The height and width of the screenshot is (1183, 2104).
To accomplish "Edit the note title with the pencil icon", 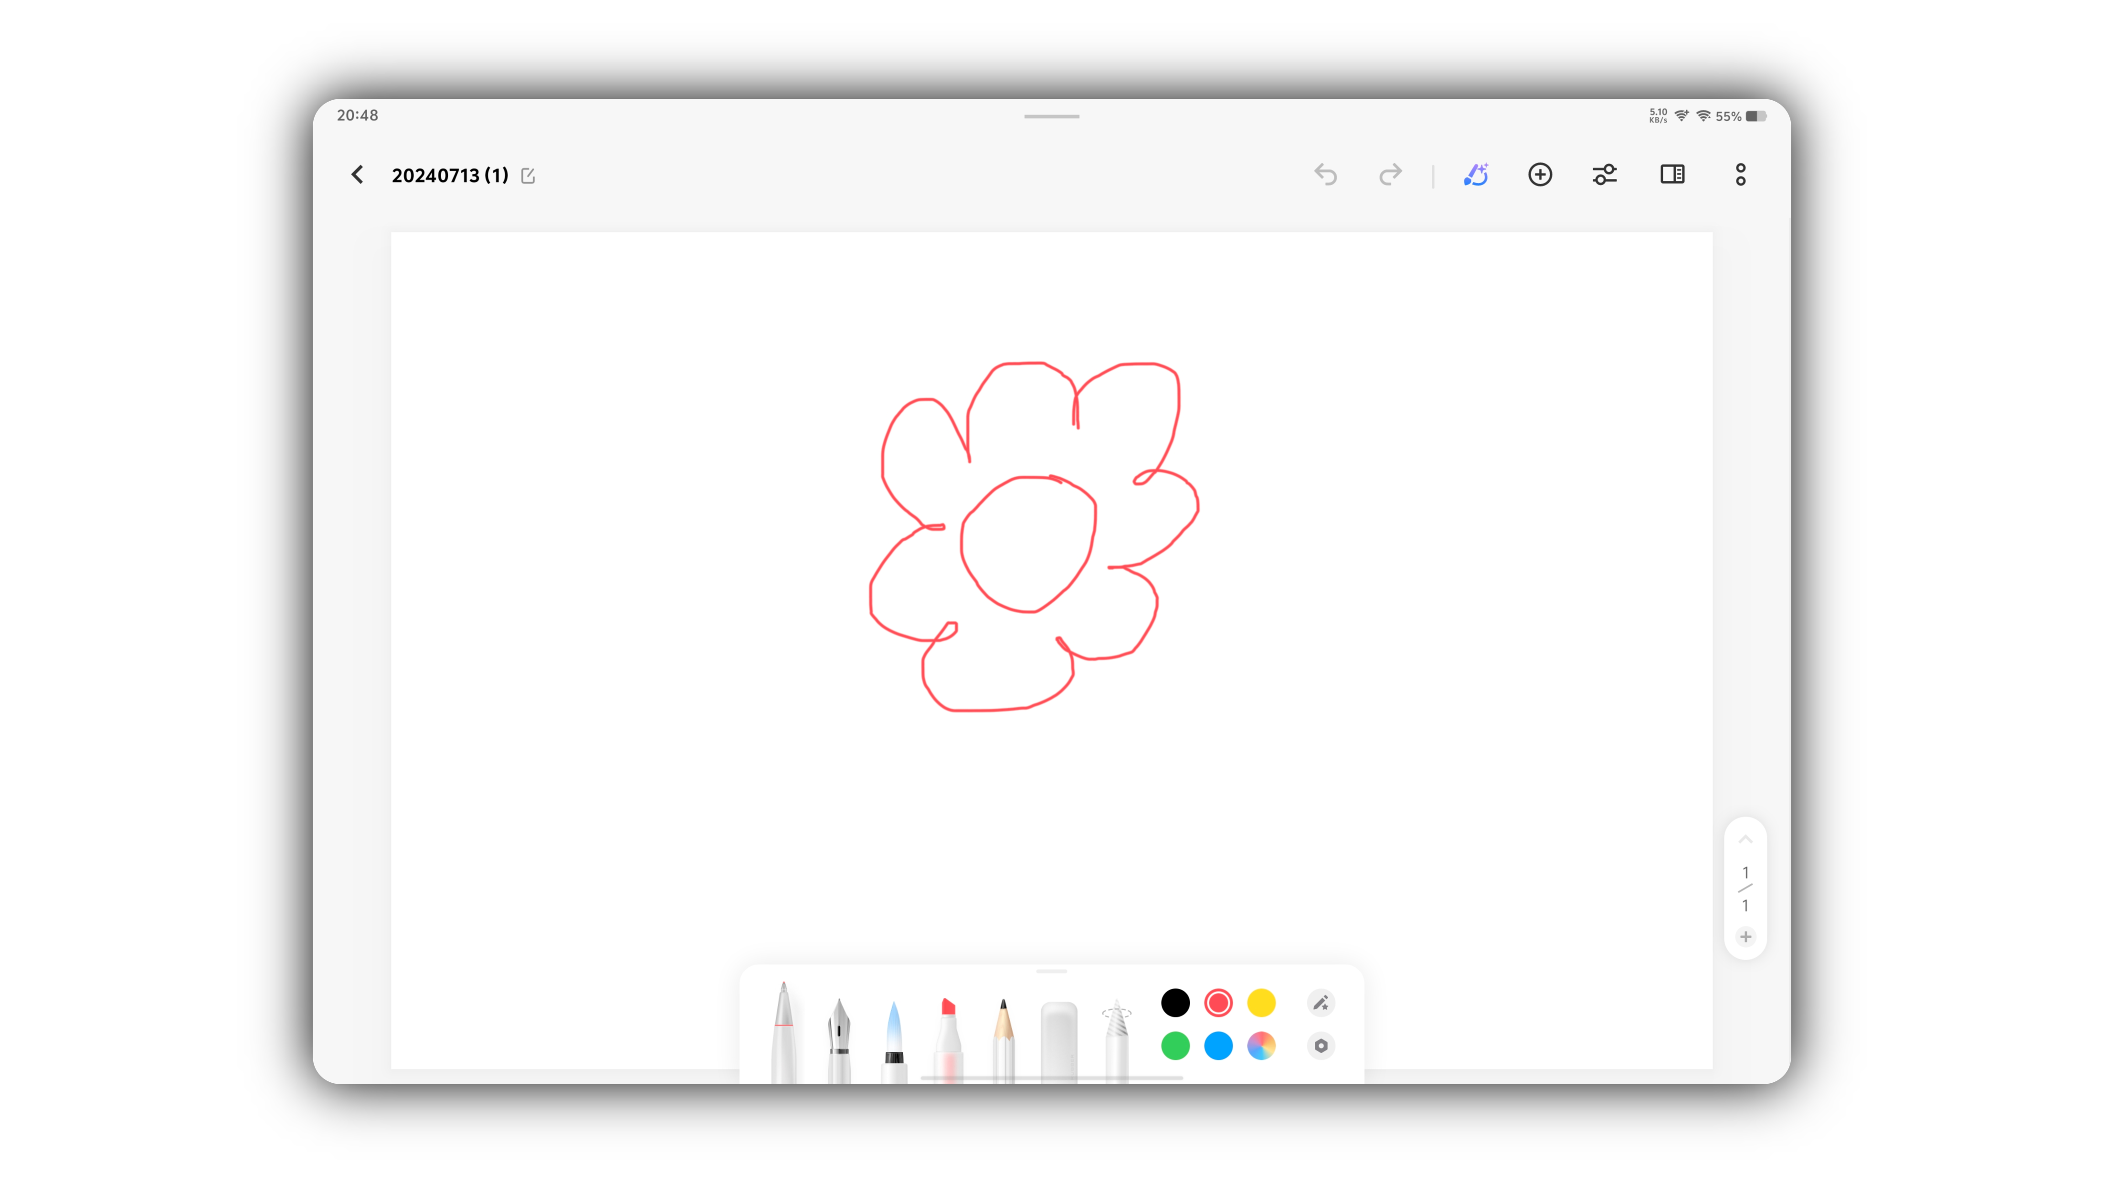I will point(528,176).
